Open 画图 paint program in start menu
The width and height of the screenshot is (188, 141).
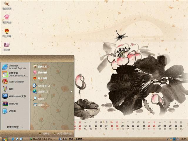(x=8, y=89)
